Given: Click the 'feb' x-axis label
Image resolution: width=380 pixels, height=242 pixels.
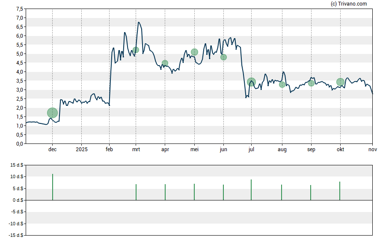Looking at the screenshot, I should point(109,149).
